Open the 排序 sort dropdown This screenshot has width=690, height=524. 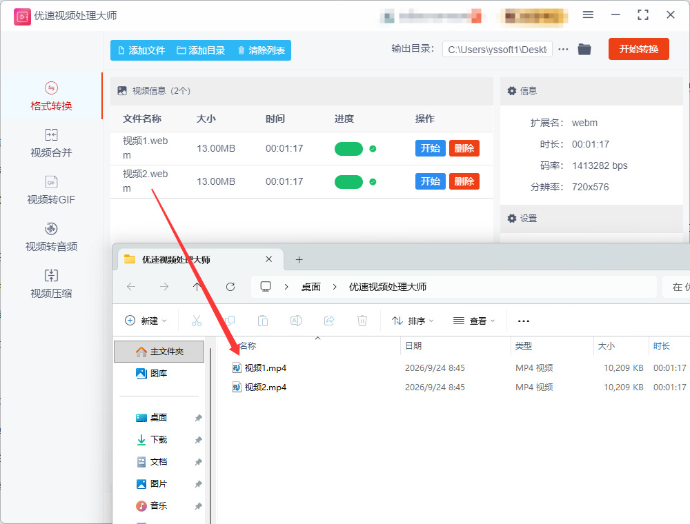413,321
